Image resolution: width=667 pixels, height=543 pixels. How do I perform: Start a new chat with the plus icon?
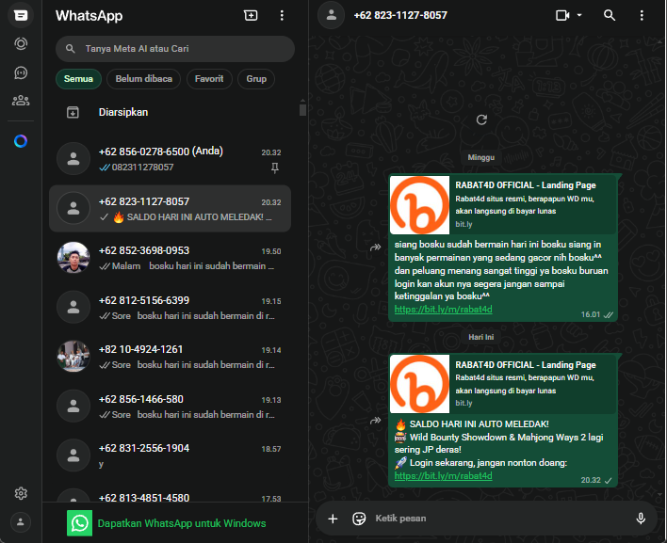[251, 16]
